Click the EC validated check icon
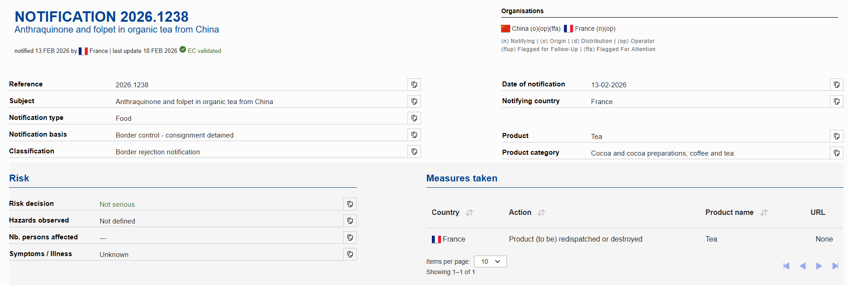 pyautogui.click(x=183, y=49)
